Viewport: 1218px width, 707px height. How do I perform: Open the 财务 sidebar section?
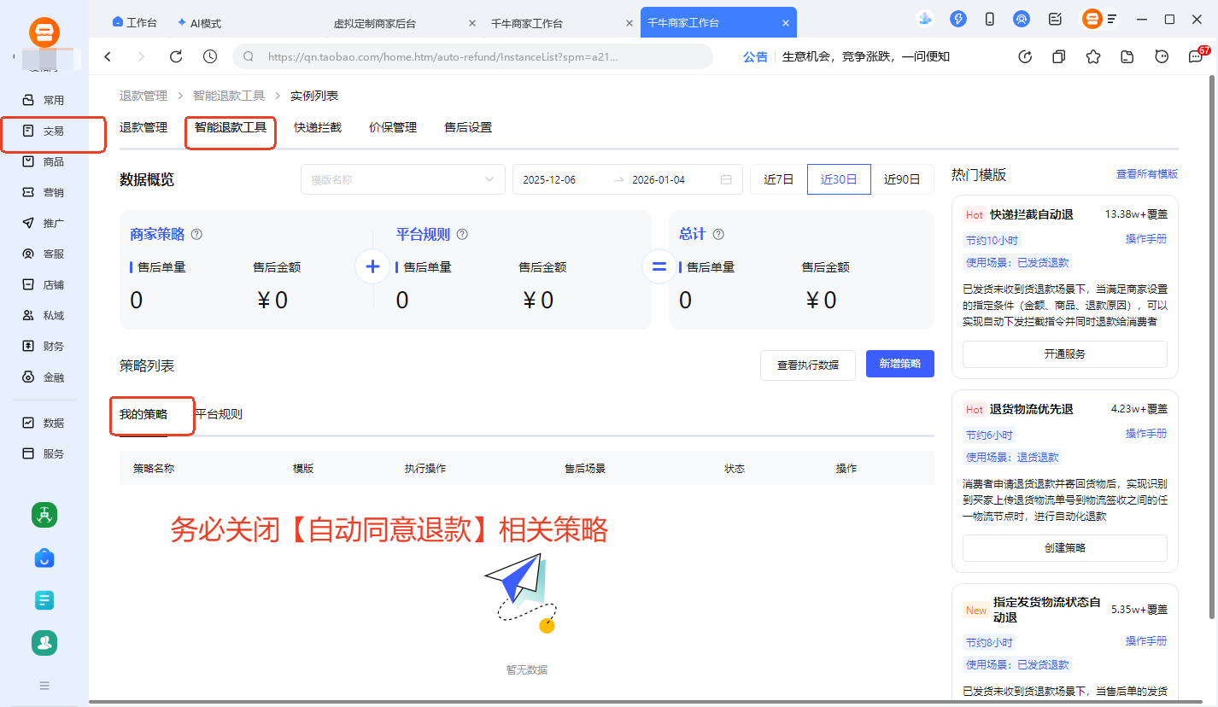tap(44, 346)
